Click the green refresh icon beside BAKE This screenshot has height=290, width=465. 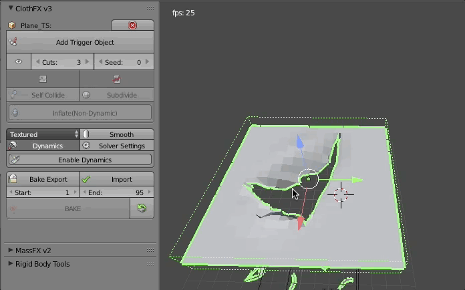pos(142,208)
